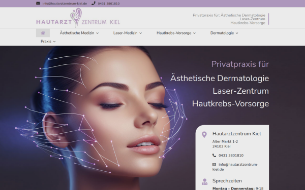
Task: Expand the Dermatologie chevron
Action: [237, 33]
